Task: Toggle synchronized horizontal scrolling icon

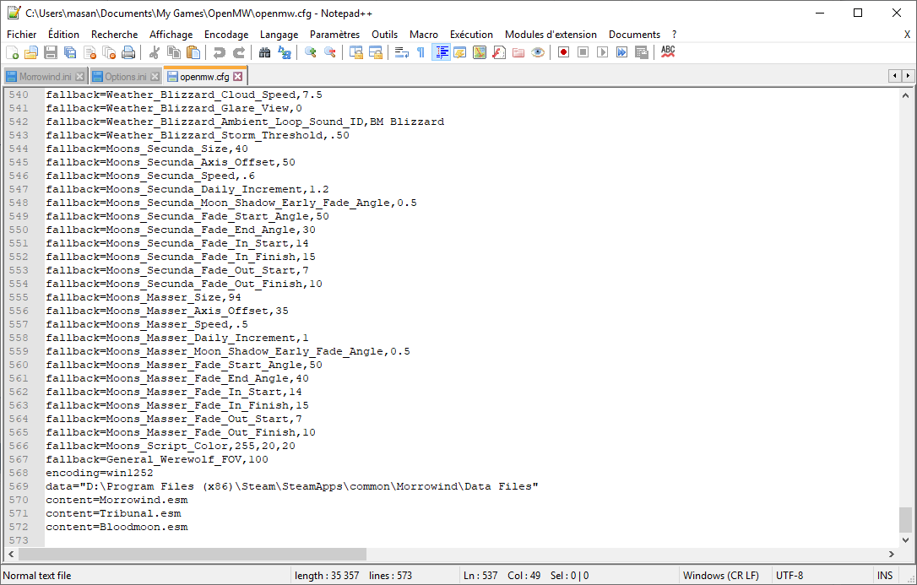Action: coord(376,52)
